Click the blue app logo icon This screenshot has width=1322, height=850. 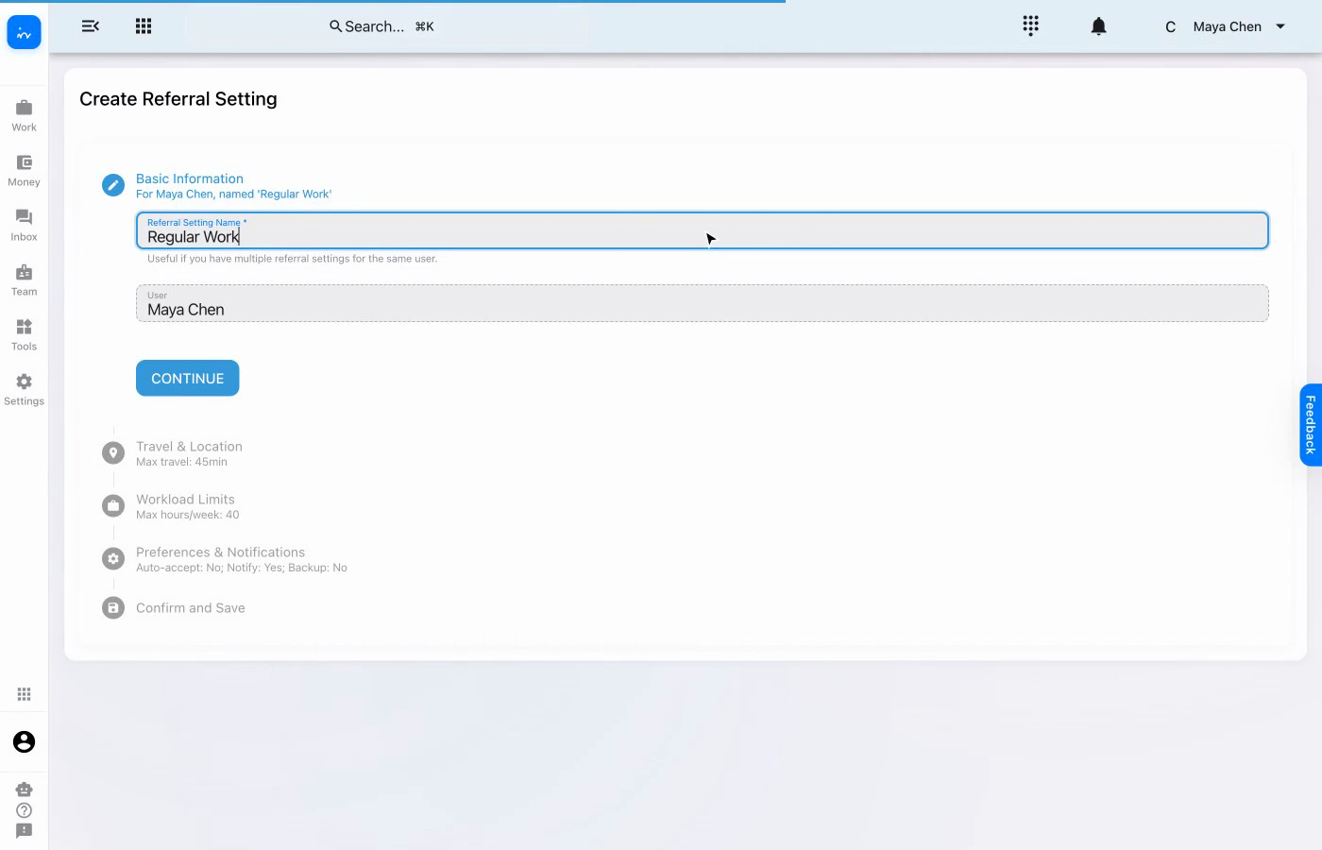coord(24,32)
